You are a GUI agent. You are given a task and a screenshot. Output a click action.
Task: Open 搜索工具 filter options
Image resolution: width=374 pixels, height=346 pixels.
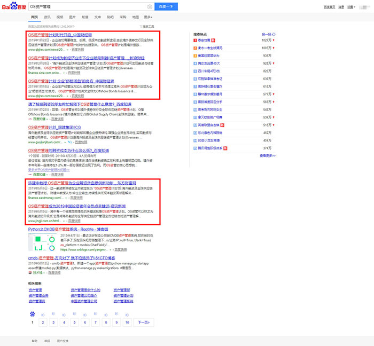click(x=147, y=27)
